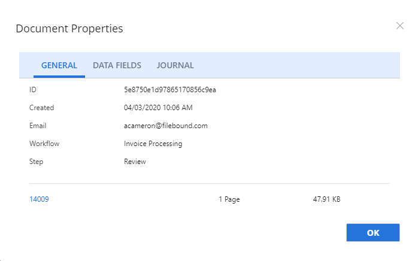The image size is (418, 261).
Task: Select the Invoice Processing workflow value
Action: [153, 144]
